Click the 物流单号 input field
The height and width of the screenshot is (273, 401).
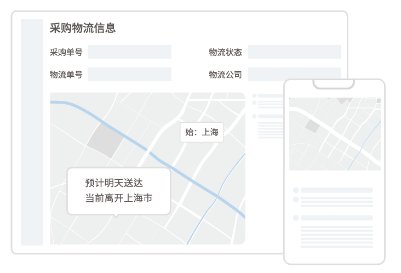(129, 75)
